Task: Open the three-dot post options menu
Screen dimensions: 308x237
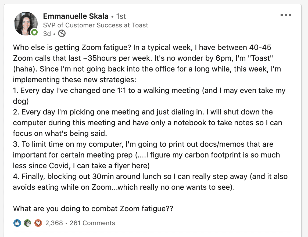Action: tap(286, 15)
